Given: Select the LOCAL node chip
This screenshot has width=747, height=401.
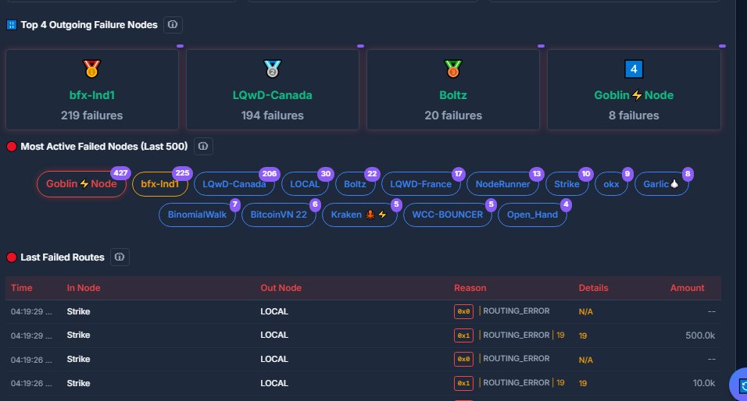Looking at the screenshot, I should 305,184.
